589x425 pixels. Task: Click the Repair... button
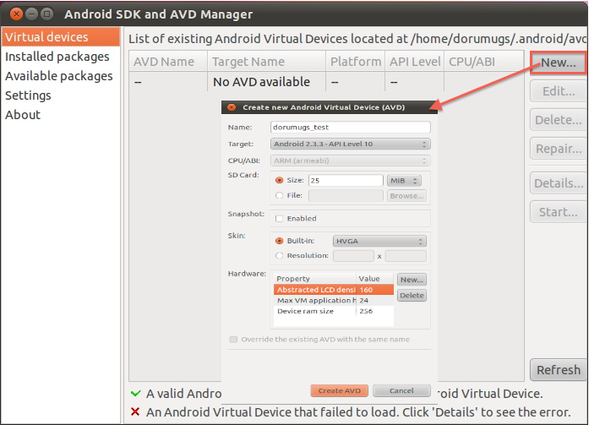559,149
